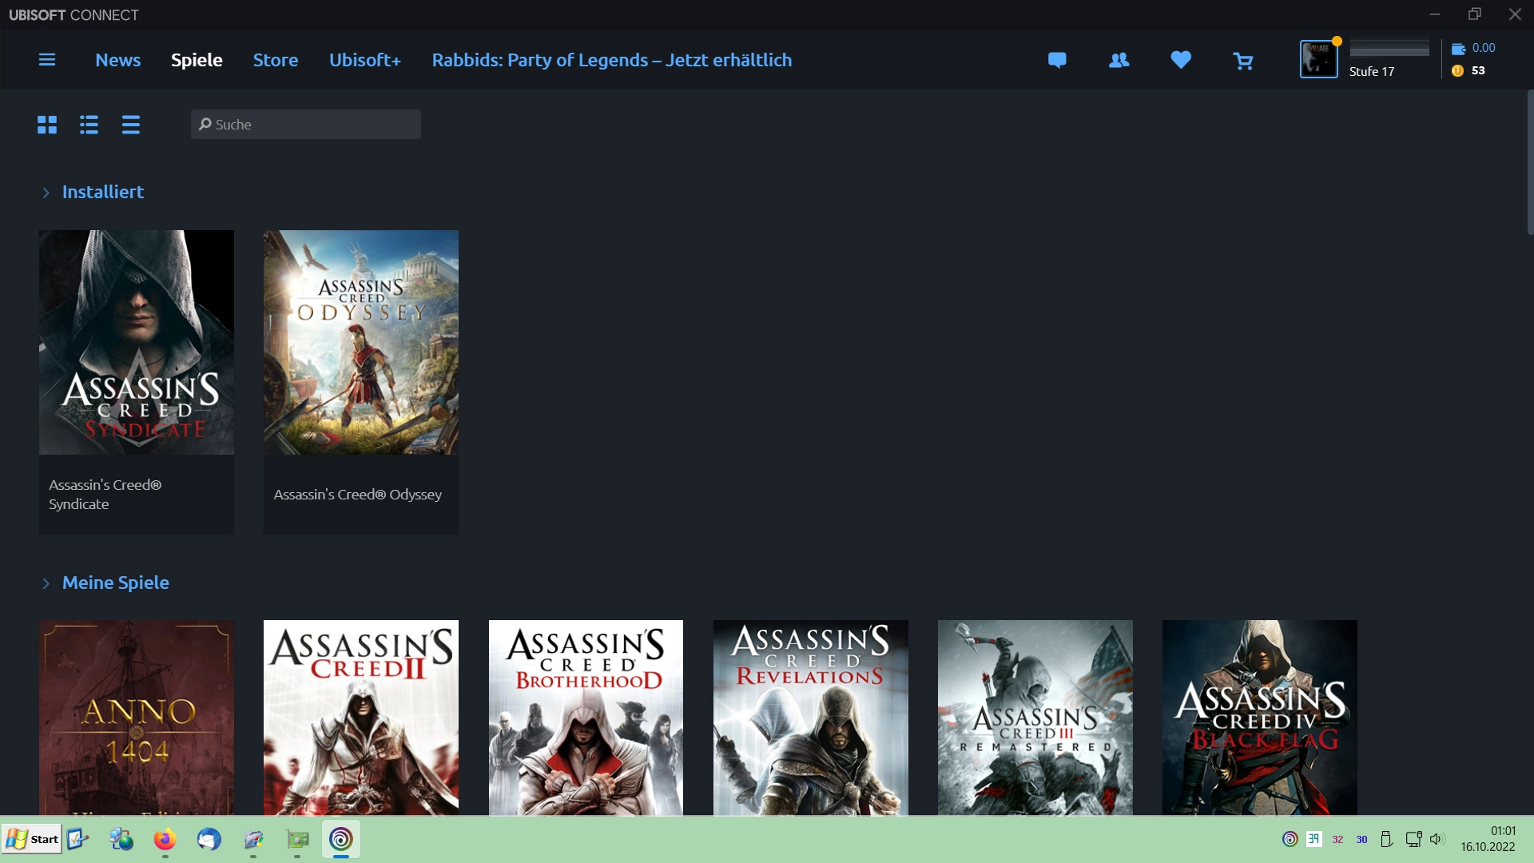This screenshot has height=863, width=1534.
Task: Click the volume speaker tray icon
Action: (x=1437, y=839)
